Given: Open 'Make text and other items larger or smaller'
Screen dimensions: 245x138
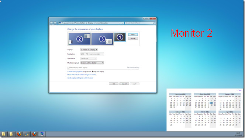Looking at the screenshot, I should point(82,75).
